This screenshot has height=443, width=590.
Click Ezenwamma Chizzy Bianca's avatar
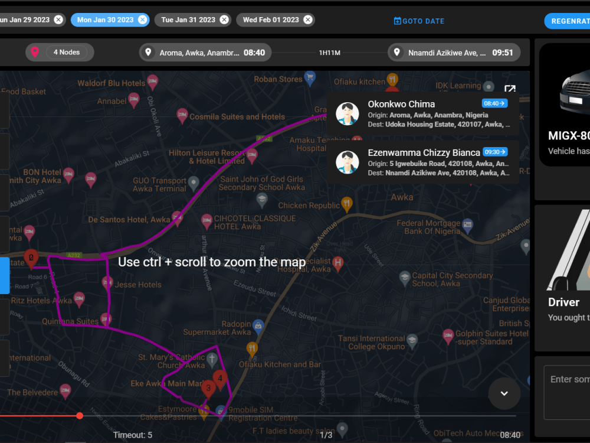[x=347, y=162]
